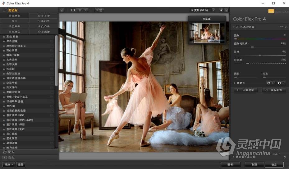Open the 帮助 help dropdown button
This screenshot has width=289, height=169.
click(x=9, y=165)
